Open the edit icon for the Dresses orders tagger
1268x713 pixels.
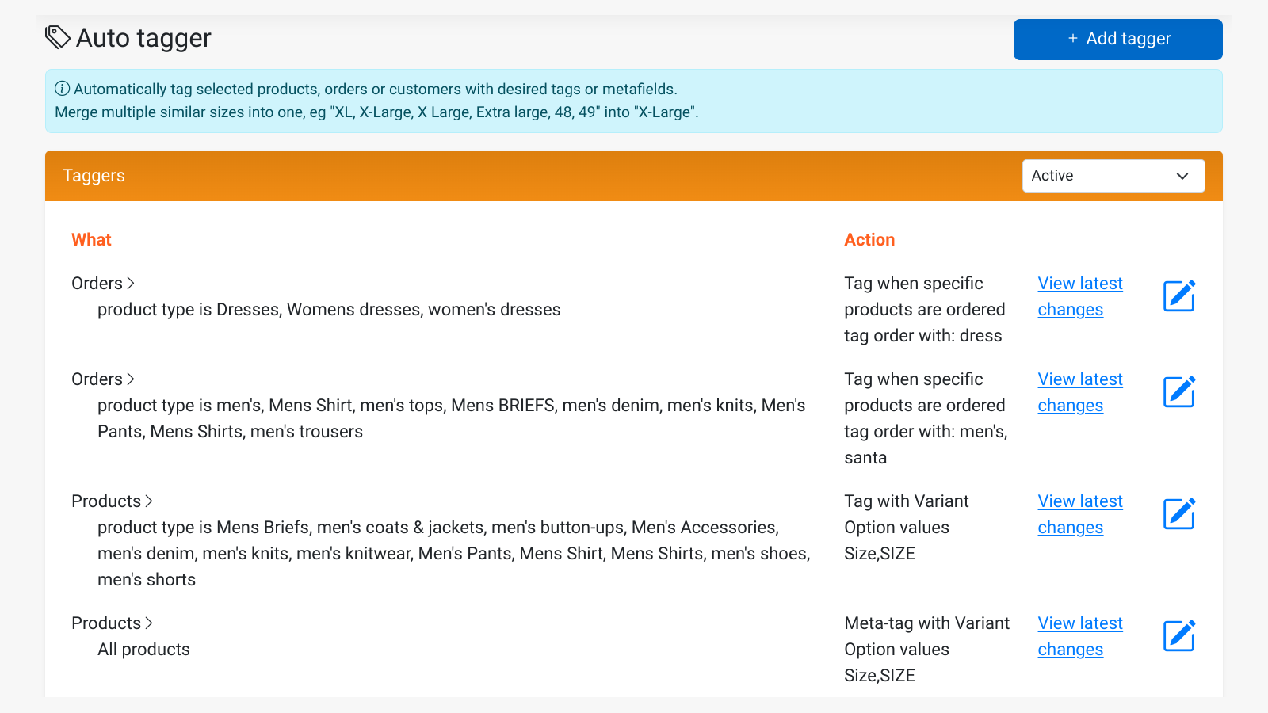tap(1179, 295)
